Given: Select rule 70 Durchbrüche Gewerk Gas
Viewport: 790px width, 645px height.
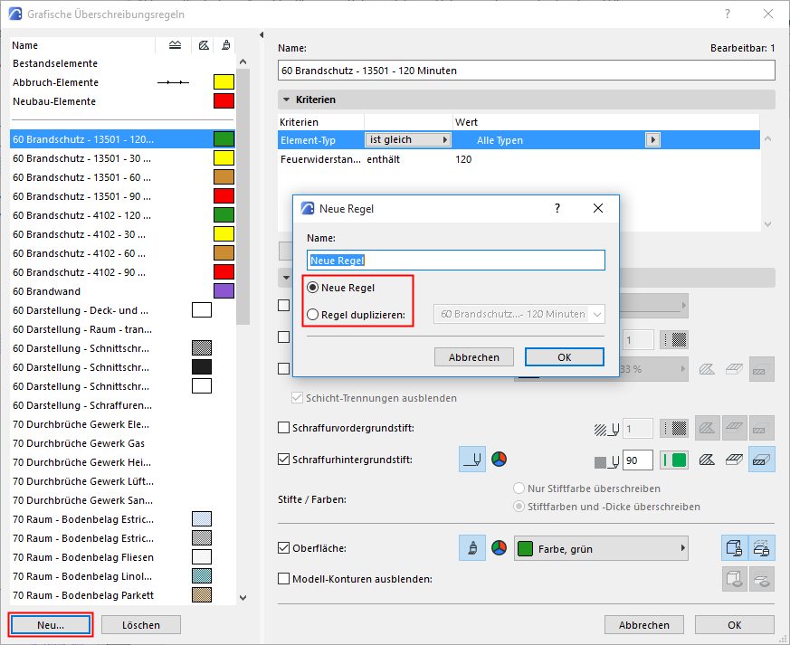Looking at the screenshot, I should pyautogui.click(x=122, y=443).
